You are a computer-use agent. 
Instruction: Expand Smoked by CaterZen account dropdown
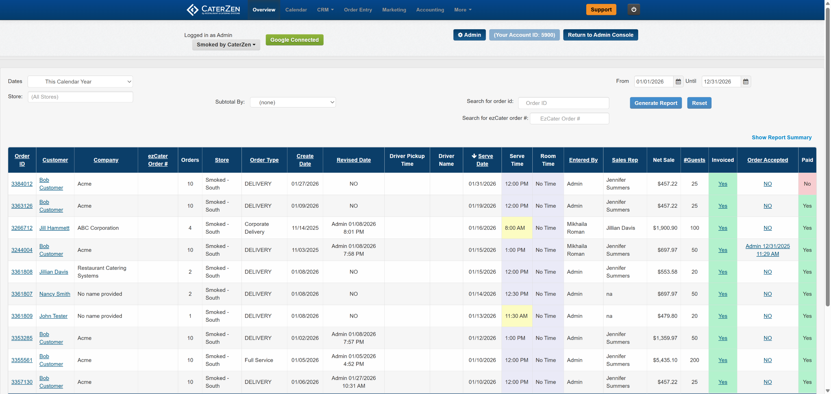coord(226,44)
